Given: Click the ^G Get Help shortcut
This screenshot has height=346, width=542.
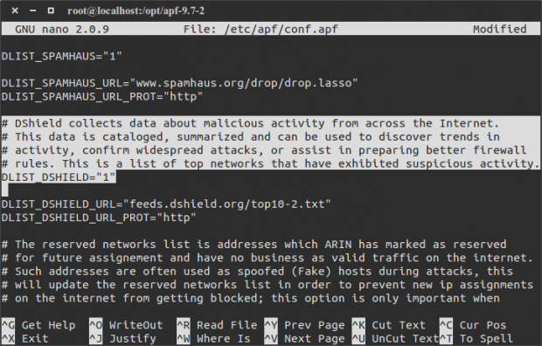Looking at the screenshot, I should point(38,325).
